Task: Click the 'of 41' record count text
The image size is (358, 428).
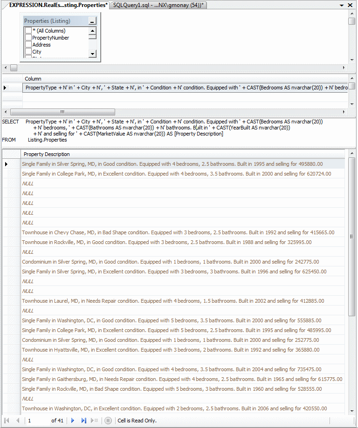Action: [x=57, y=421]
